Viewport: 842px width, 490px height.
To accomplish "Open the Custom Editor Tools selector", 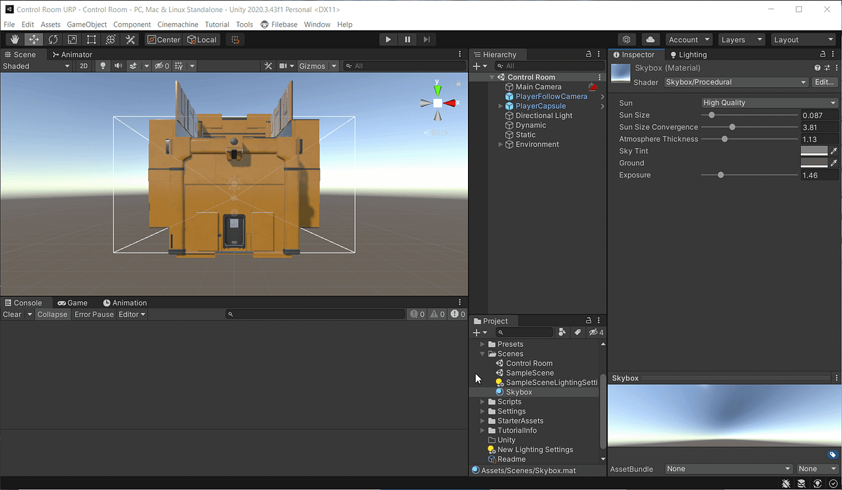I will point(130,39).
